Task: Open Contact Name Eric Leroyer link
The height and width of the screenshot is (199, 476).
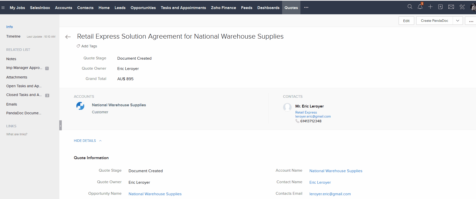Action: pyautogui.click(x=320, y=182)
